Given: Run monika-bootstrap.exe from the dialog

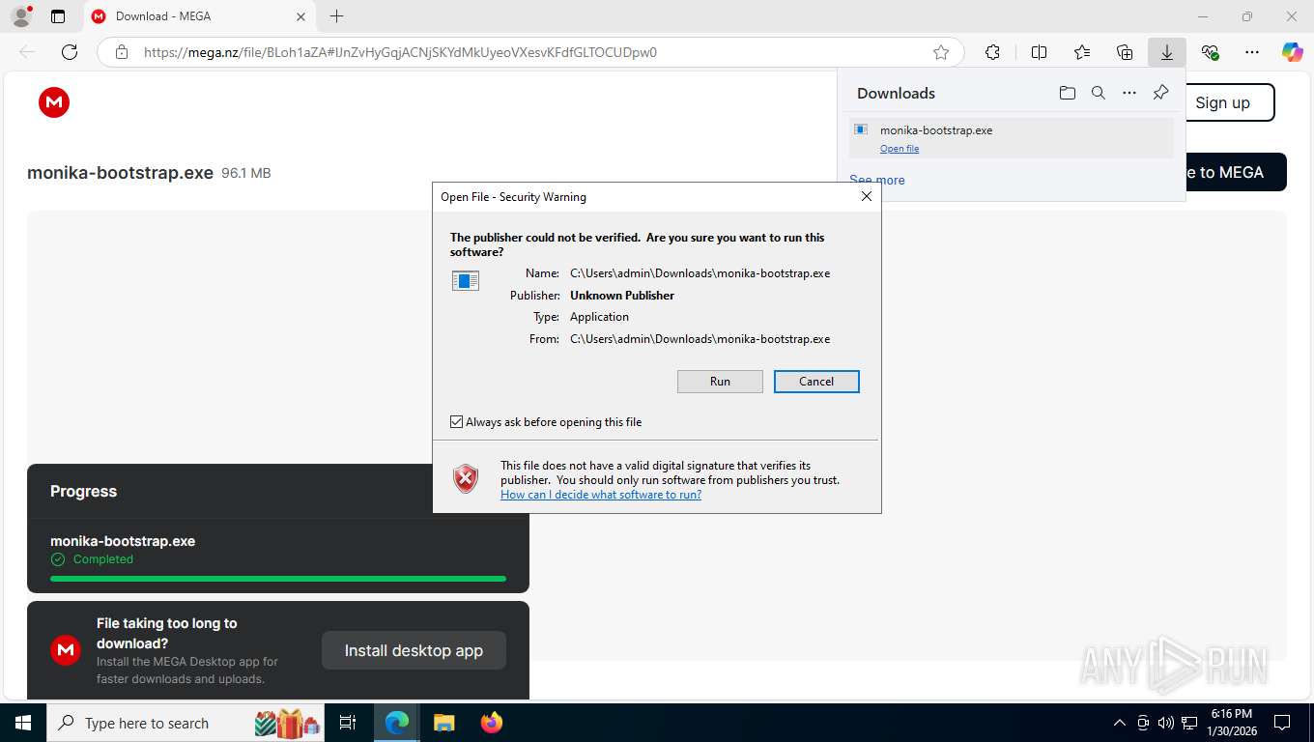Looking at the screenshot, I should tap(720, 382).
